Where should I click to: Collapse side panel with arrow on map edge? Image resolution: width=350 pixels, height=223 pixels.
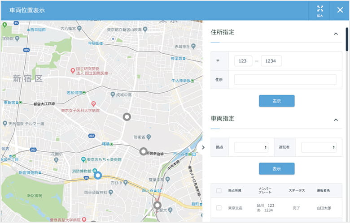pyautogui.click(x=203, y=147)
